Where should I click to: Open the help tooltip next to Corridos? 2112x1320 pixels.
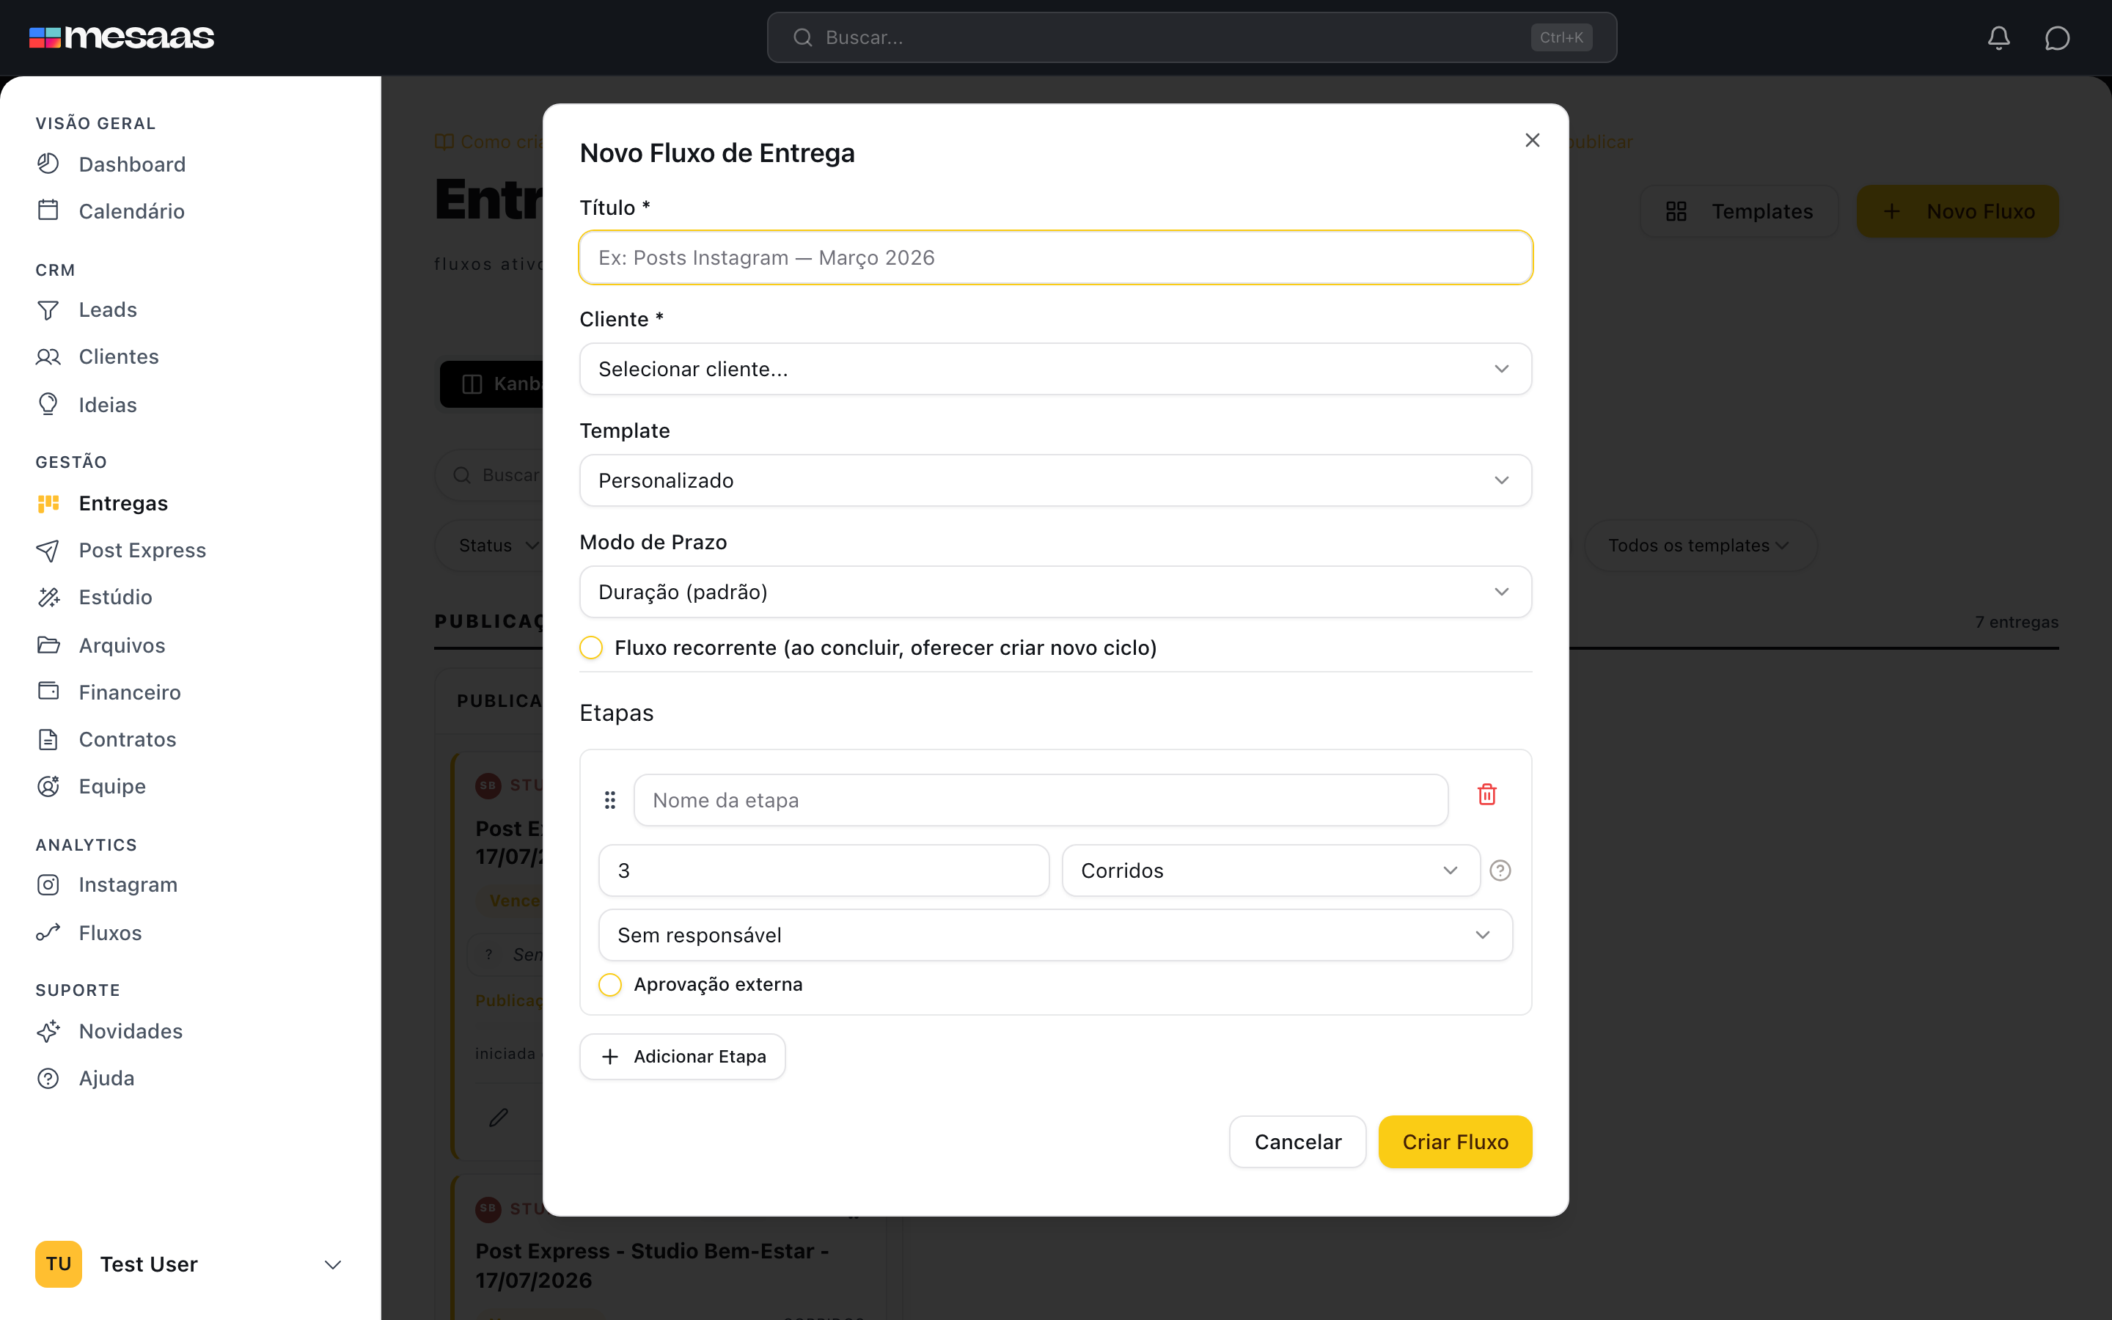[1500, 870]
